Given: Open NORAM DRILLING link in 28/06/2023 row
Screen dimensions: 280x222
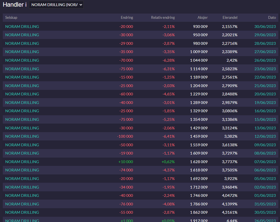Looking at the screenshot, I should point(22,43).
